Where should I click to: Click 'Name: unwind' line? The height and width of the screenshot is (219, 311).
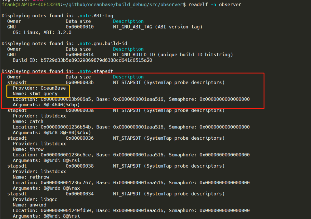30,205
